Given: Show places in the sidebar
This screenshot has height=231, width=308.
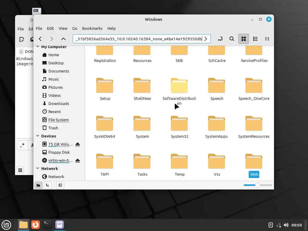Looking at the screenshot, I should pyautogui.click(x=38, y=185).
